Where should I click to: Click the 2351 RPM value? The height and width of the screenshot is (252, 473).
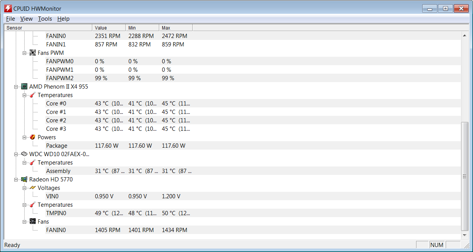point(108,36)
